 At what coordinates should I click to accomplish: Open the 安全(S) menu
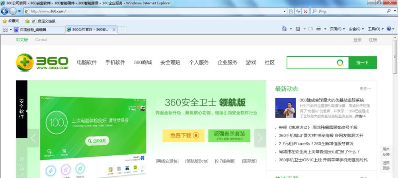coord(356,29)
